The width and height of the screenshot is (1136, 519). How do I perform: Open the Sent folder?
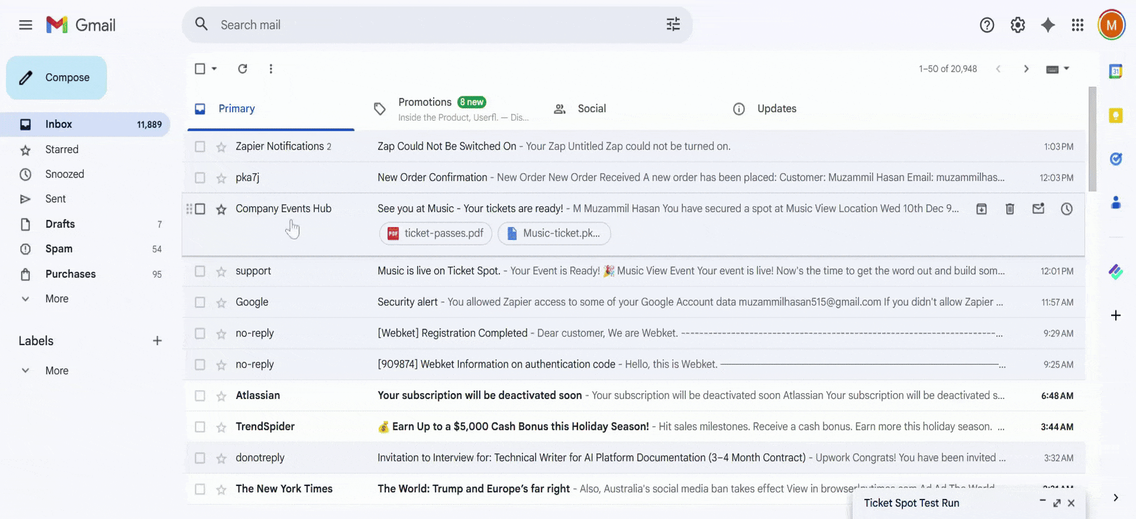pos(85,199)
